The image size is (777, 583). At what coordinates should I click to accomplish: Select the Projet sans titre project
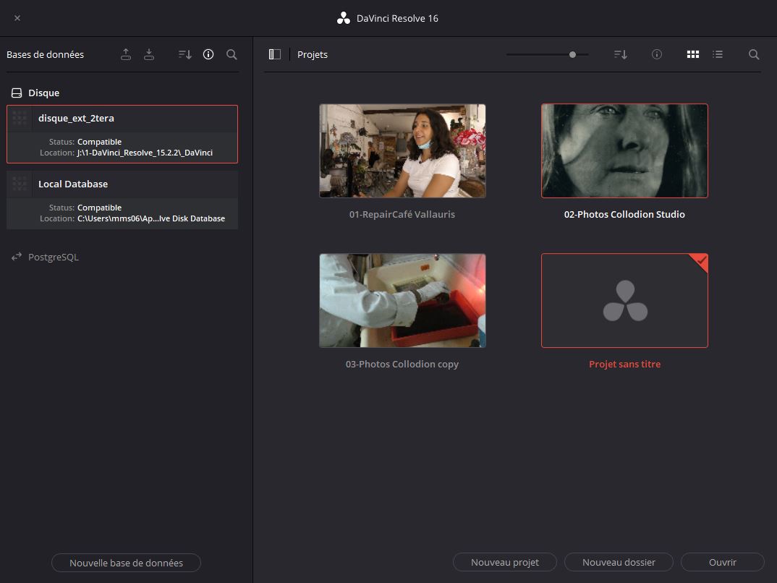[x=624, y=301]
